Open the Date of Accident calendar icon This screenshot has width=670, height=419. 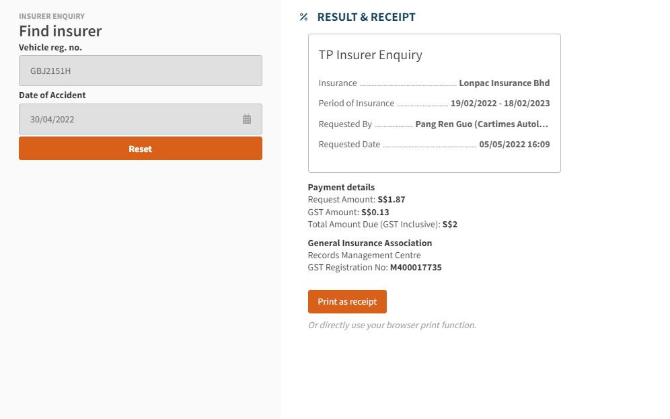[247, 119]
